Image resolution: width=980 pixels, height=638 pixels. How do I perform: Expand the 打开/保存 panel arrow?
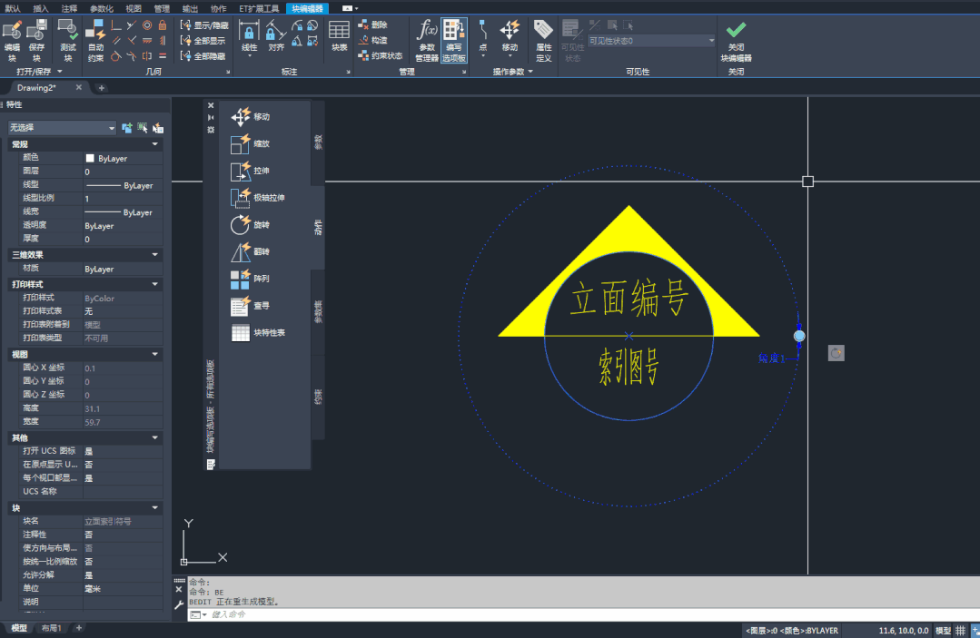click(60, 71)
